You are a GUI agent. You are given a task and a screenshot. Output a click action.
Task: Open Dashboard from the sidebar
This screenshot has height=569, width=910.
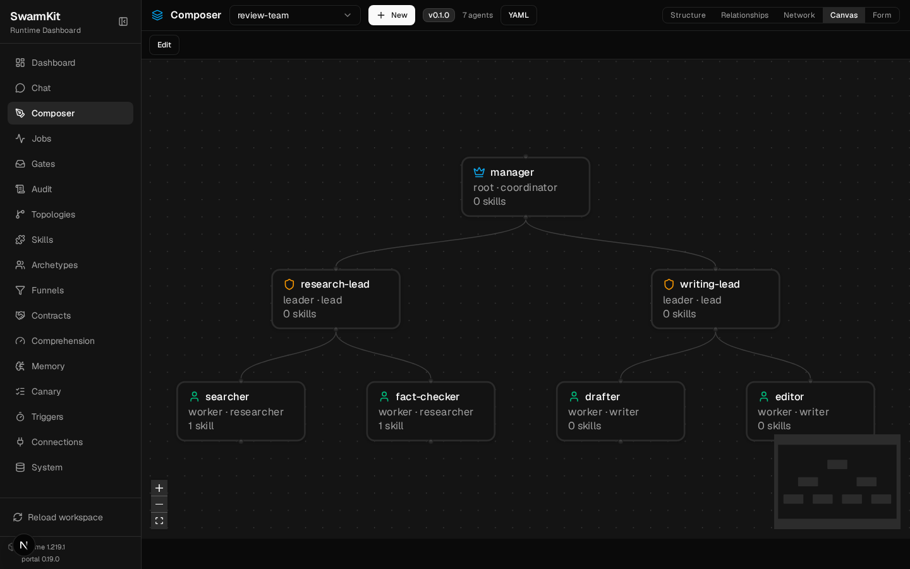70,63
